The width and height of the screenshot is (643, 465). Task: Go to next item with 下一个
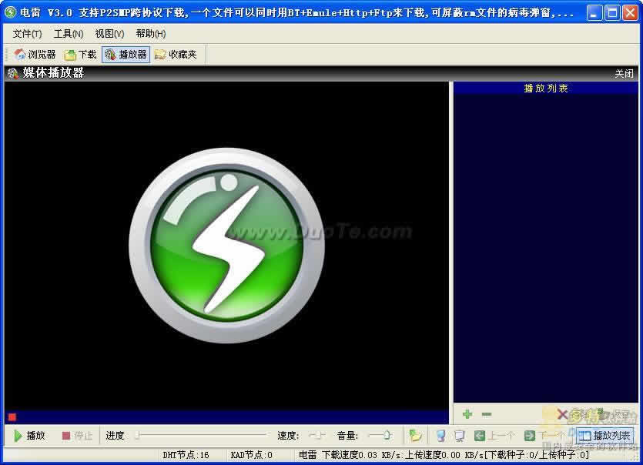[x=546, y=436]
